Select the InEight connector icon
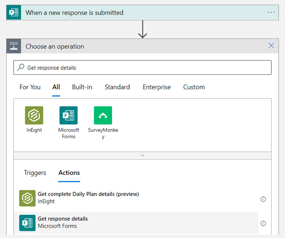 (x=34, y=116)
